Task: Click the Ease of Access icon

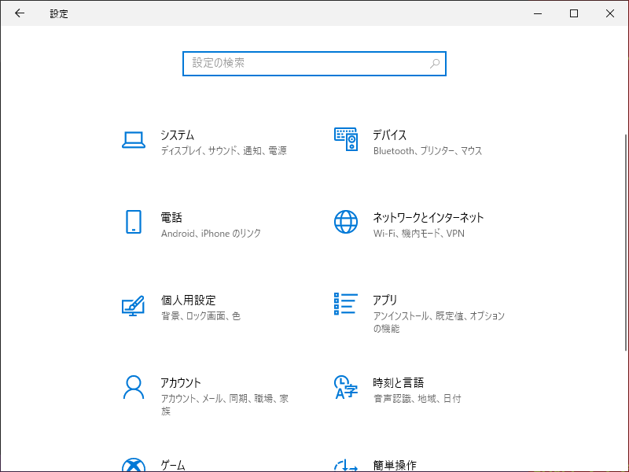Action: point(346,466)
